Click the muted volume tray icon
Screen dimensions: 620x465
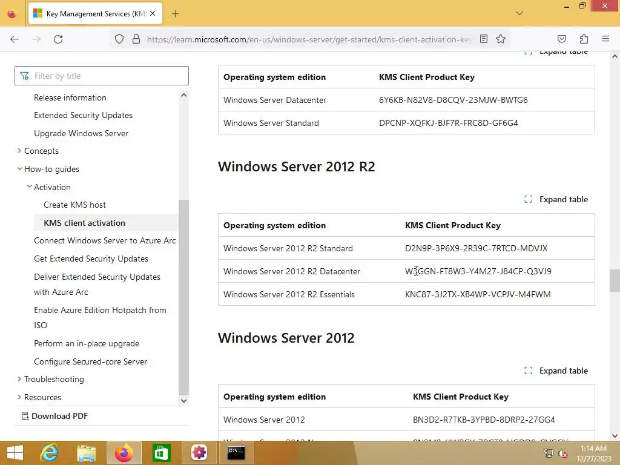point(563,453)
